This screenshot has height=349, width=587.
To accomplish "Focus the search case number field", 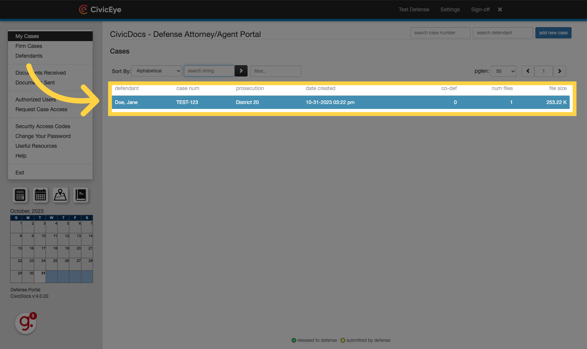I will [x=440, y=33].
